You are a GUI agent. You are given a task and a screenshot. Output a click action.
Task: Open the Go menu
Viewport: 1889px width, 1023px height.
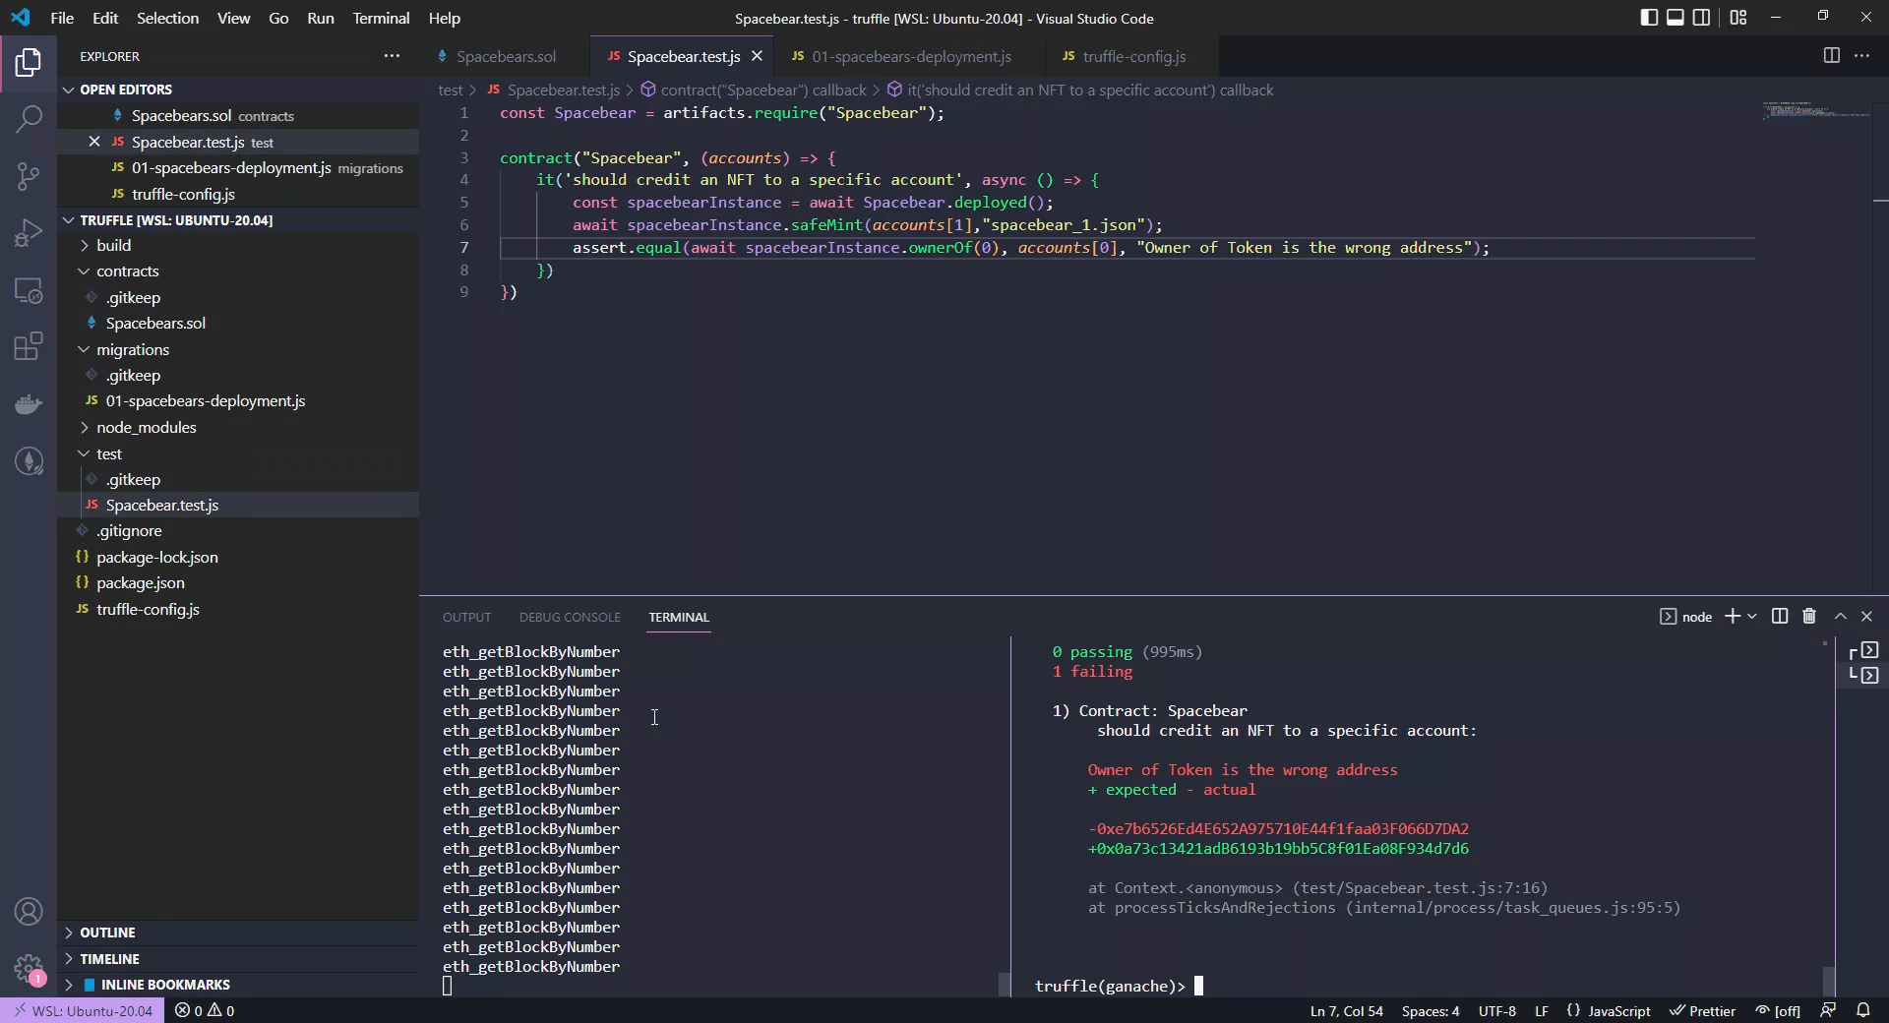(x=278, y=18)
